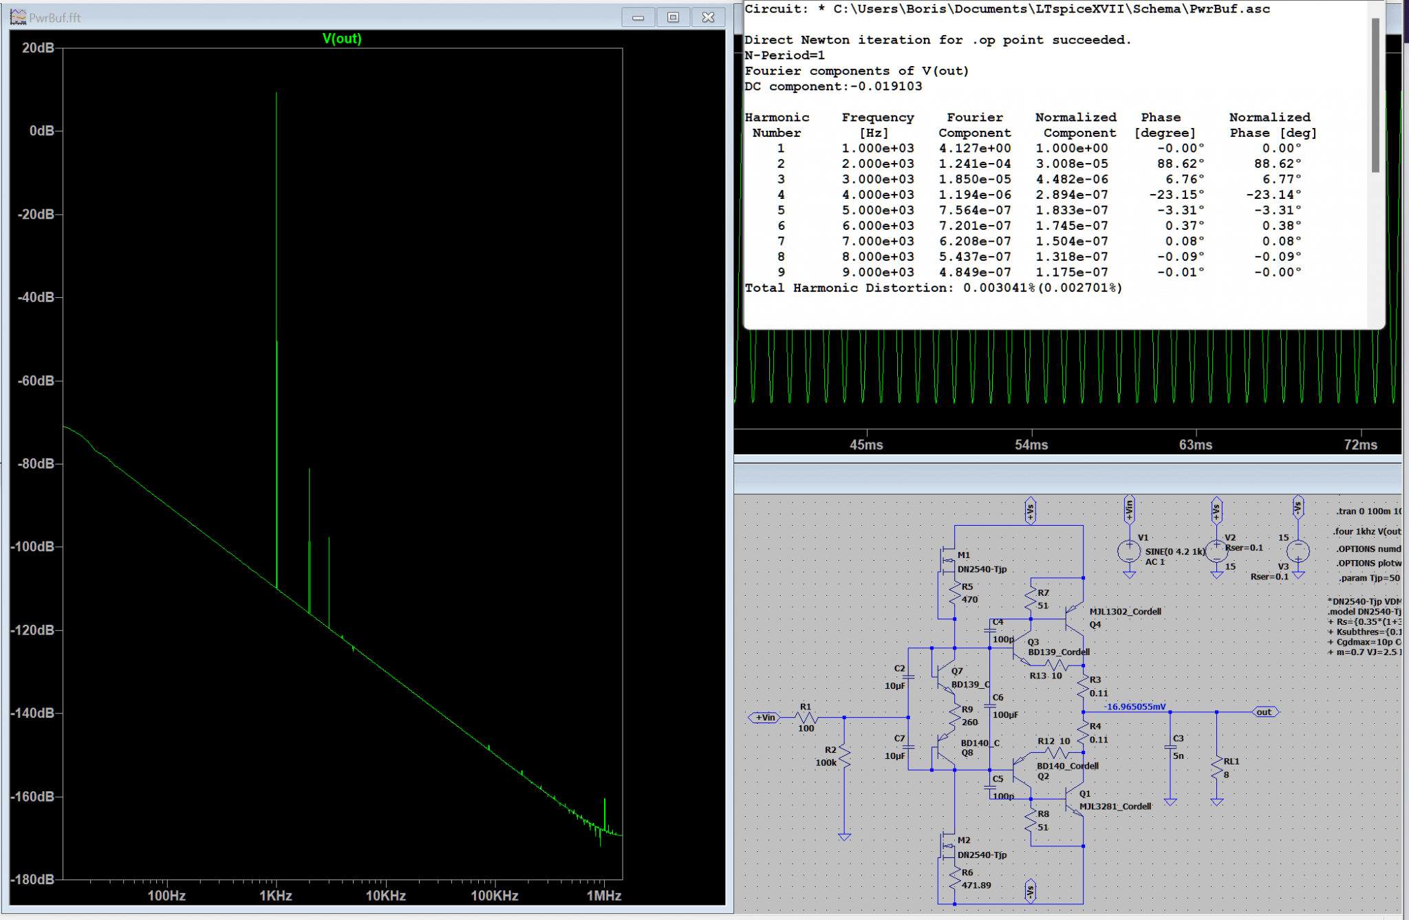The image size is (1409, 920).
Task: Select the R2 100k resistor symbol
Action: coord(844,757)
